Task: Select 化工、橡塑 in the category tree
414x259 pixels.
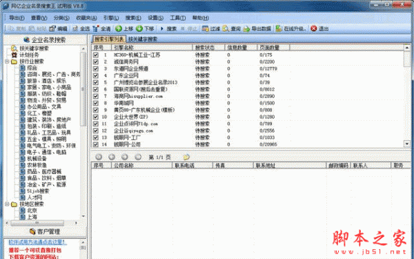Action: tap(39, 113)
